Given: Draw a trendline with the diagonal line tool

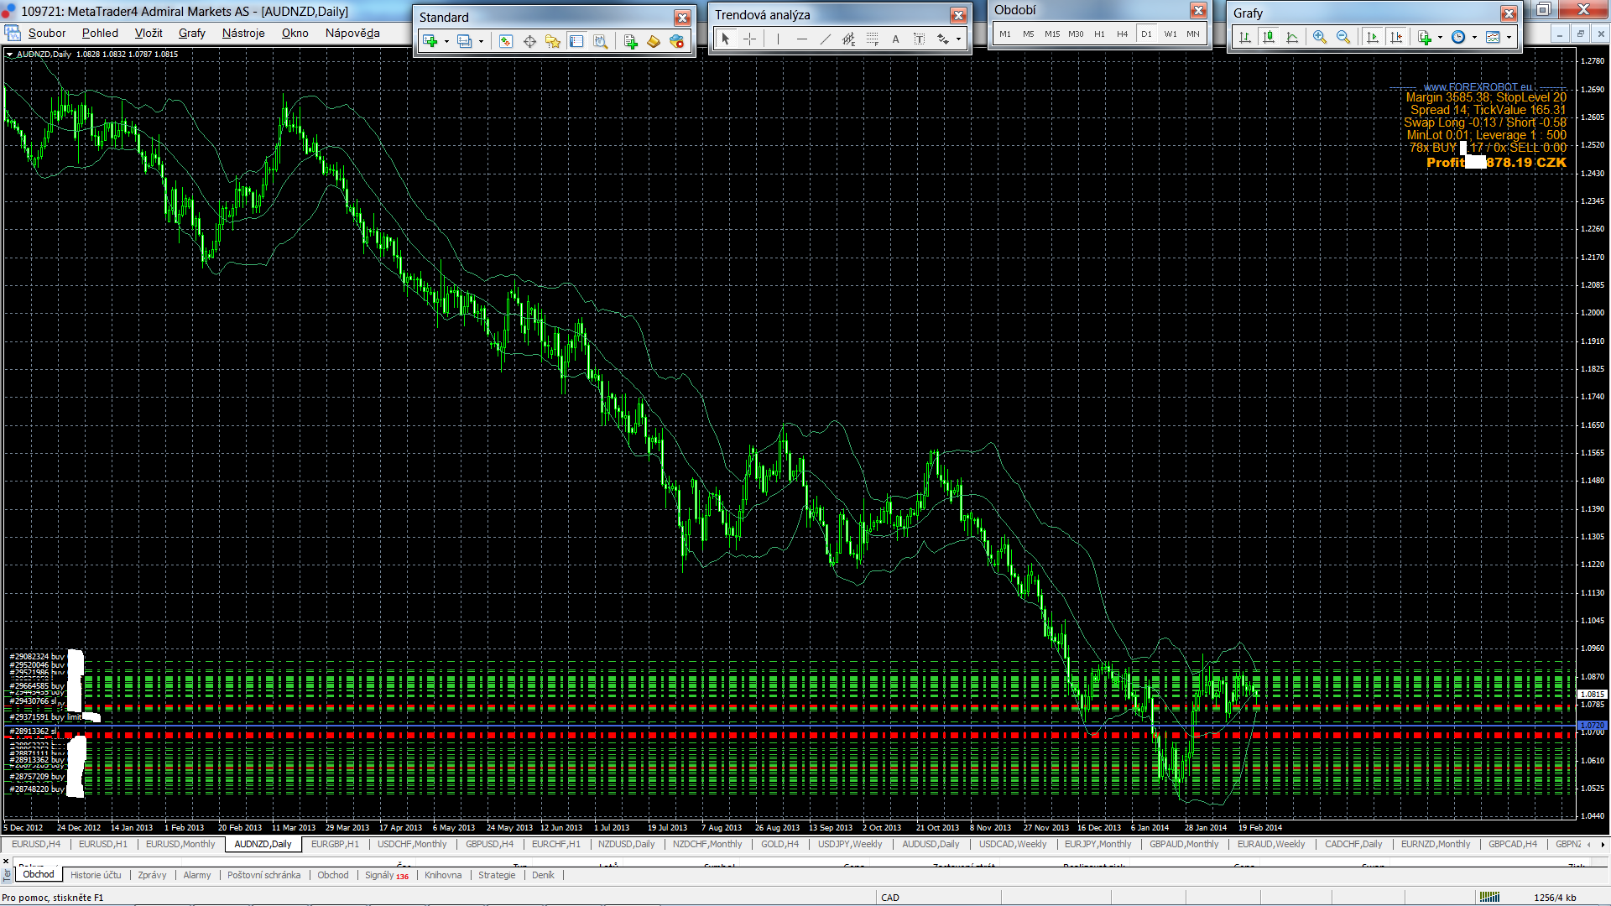Looking at the screenshot, I should tap(825, 39).
